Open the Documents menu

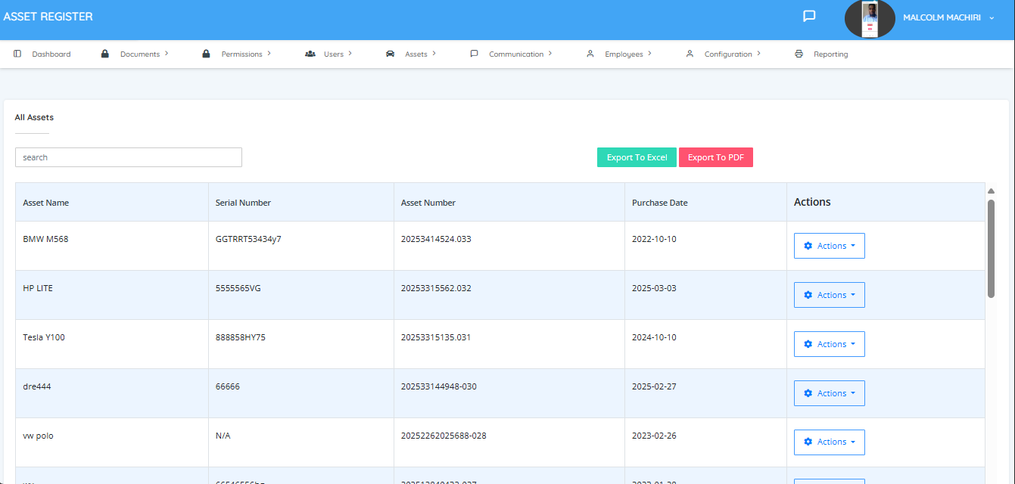tap(140, 54)
